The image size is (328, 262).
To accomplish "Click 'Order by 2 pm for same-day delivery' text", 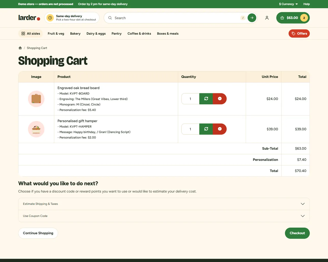I will point(103,4).
